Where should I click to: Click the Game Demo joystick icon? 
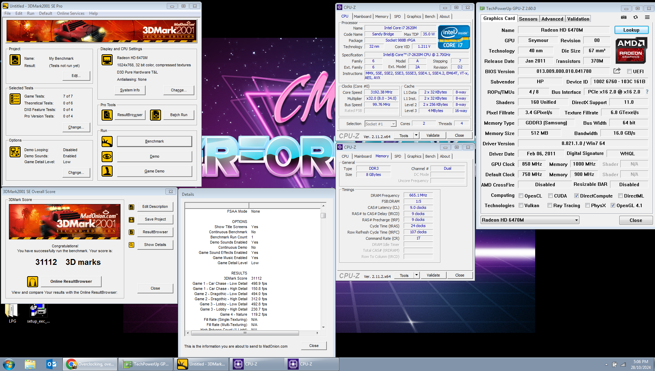pyautogui.click(x=107, y=171)
